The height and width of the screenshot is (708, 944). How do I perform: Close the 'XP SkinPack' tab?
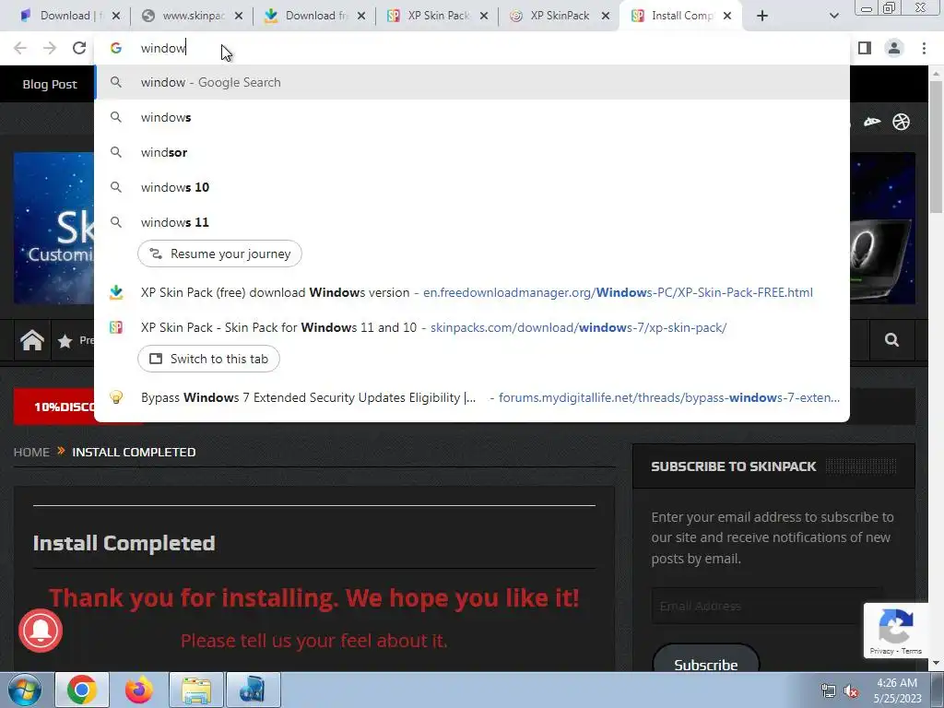(607, 17)
